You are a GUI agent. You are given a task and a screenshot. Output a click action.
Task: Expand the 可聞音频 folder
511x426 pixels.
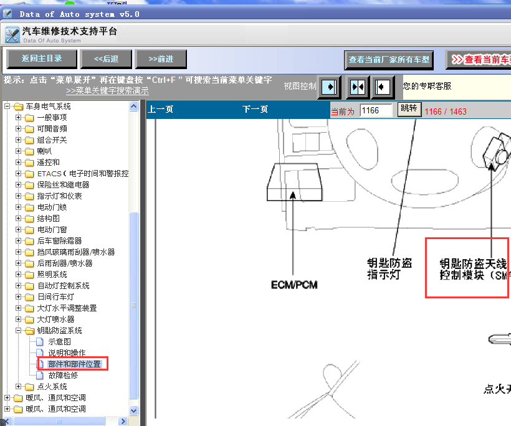[x=18, y=129]
